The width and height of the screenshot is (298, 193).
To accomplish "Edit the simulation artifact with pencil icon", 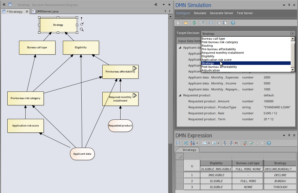I will click(x=202, y=23).
